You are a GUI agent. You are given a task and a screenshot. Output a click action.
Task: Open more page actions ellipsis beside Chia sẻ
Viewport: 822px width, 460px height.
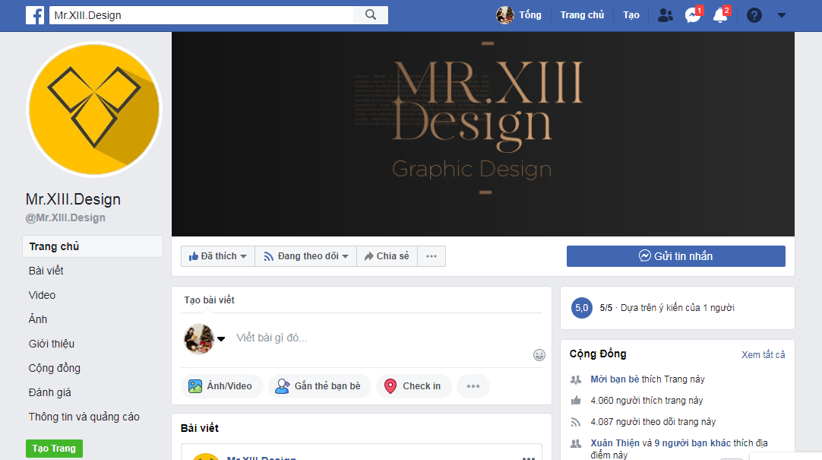coord(432,256)
